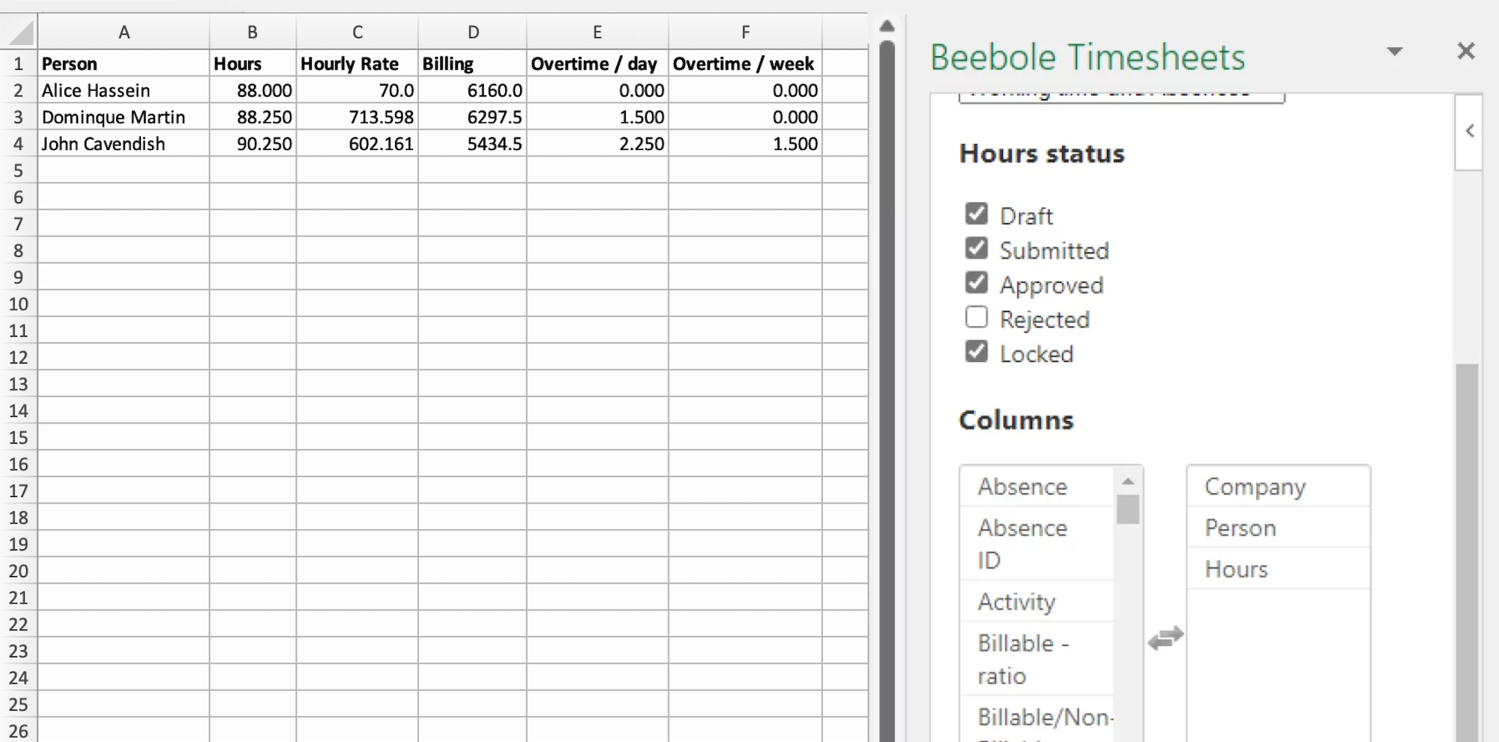Collapse the panel using the left chevron

pyautogui.click(x=1469, y=129)
